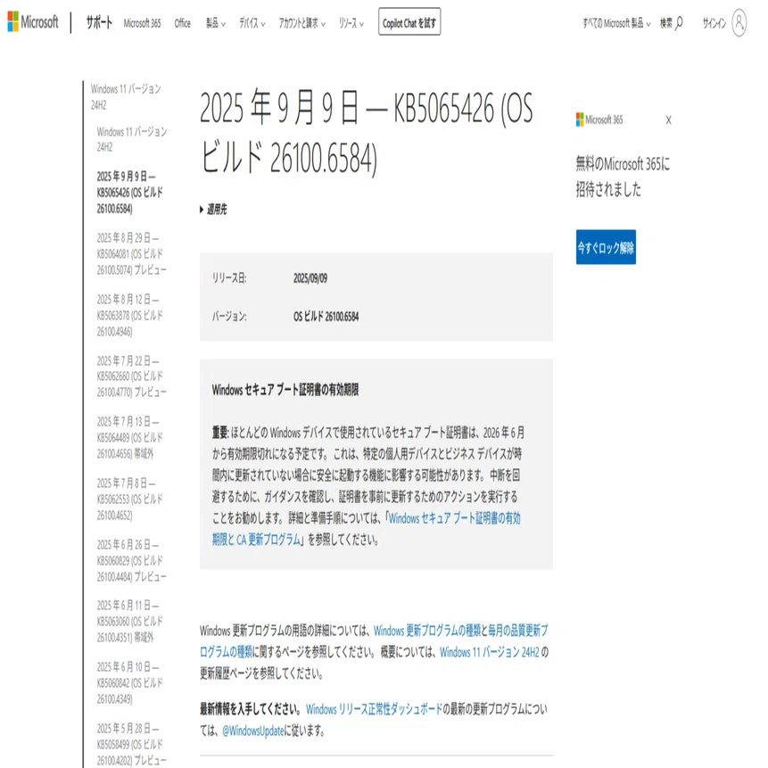This screenshot has width=768, height=768.
Task: Expand the 適用先 disclosure triangle
Action: point(213,210)
